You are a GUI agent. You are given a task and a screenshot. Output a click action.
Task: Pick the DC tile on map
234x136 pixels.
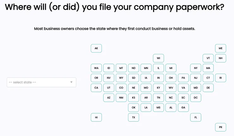196,98
